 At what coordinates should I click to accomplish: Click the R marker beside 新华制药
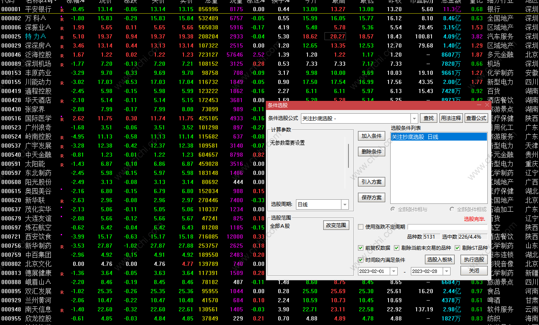point(62,246)
